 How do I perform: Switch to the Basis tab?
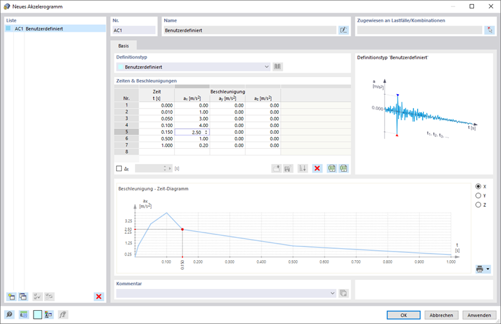(x=123, y=45)
